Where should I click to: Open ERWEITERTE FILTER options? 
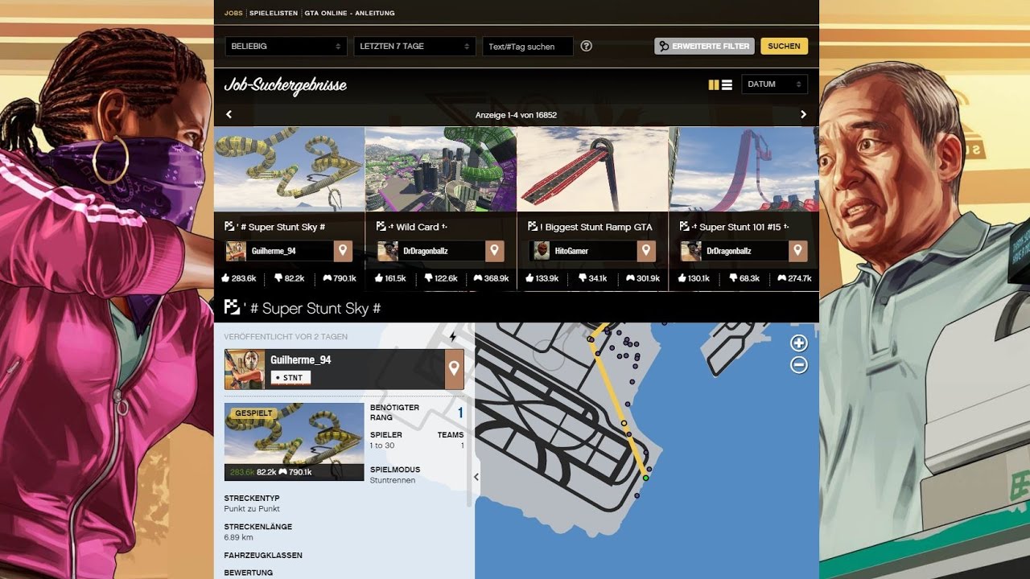pos(704,46)
